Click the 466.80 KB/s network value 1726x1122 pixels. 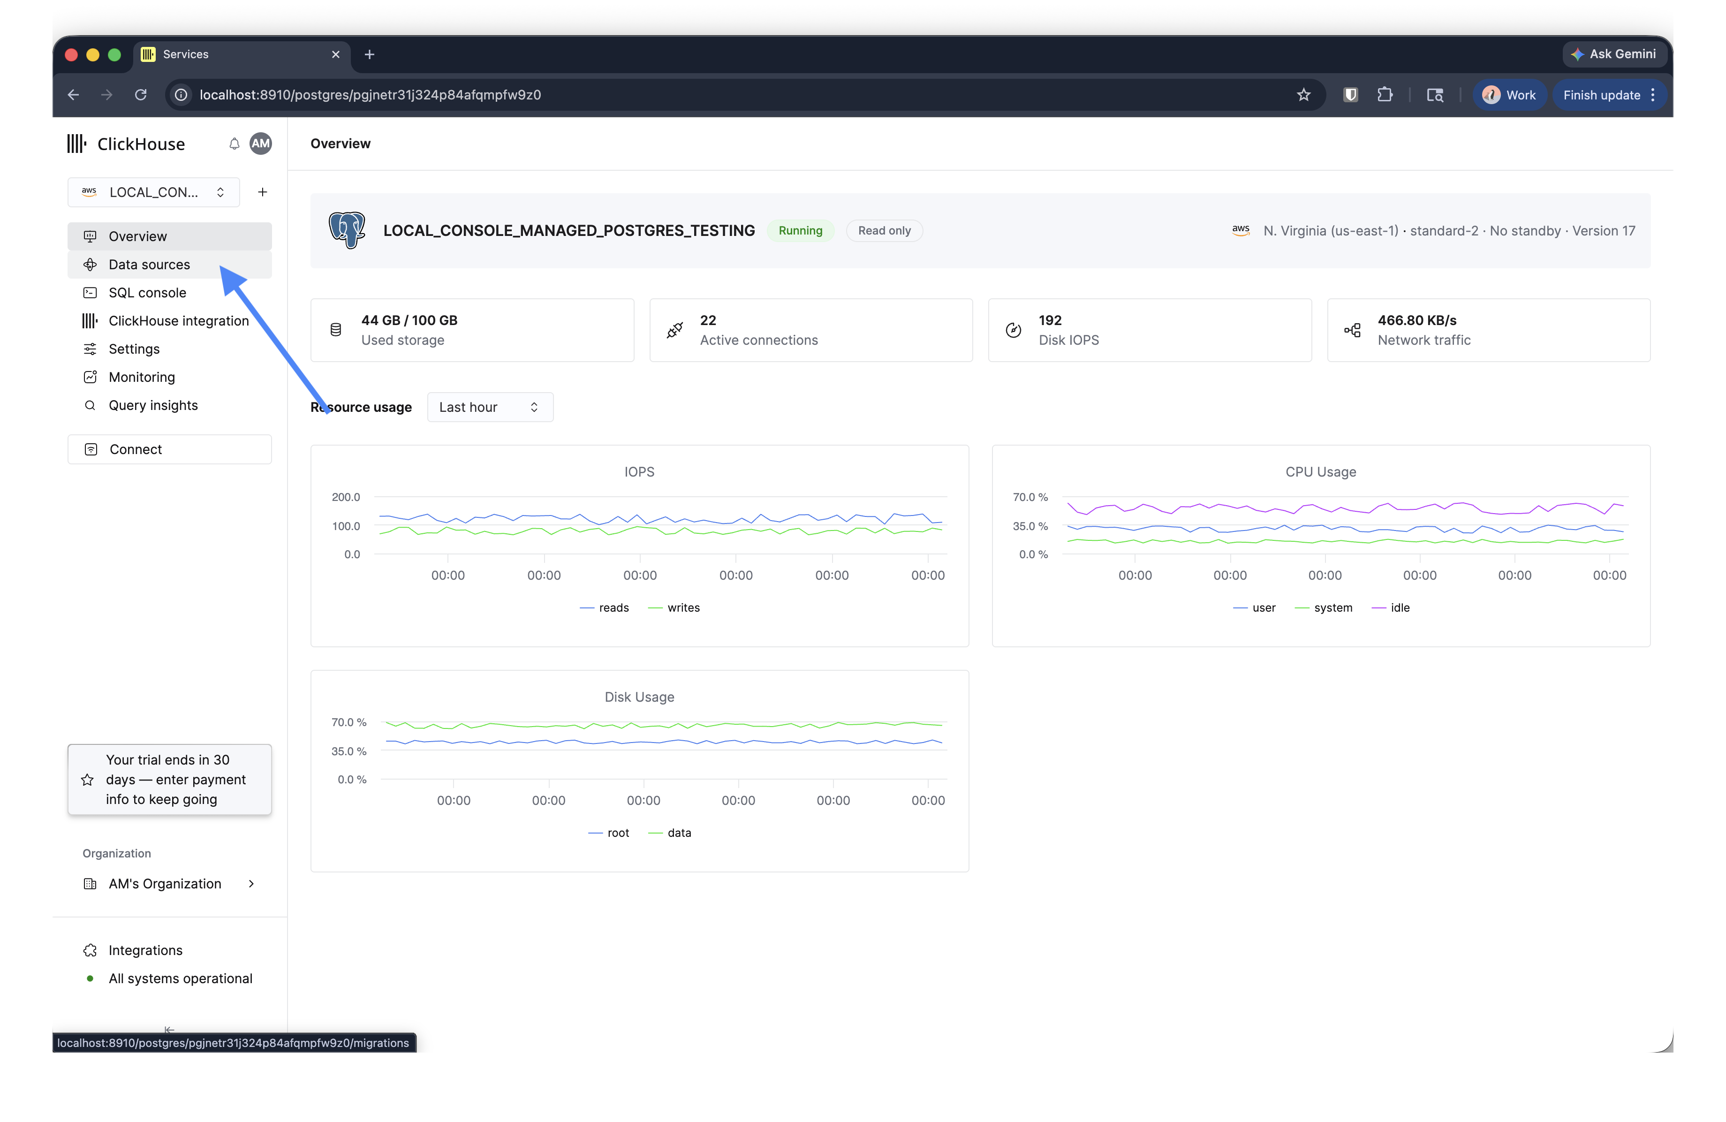click(x=1418, y=320)
